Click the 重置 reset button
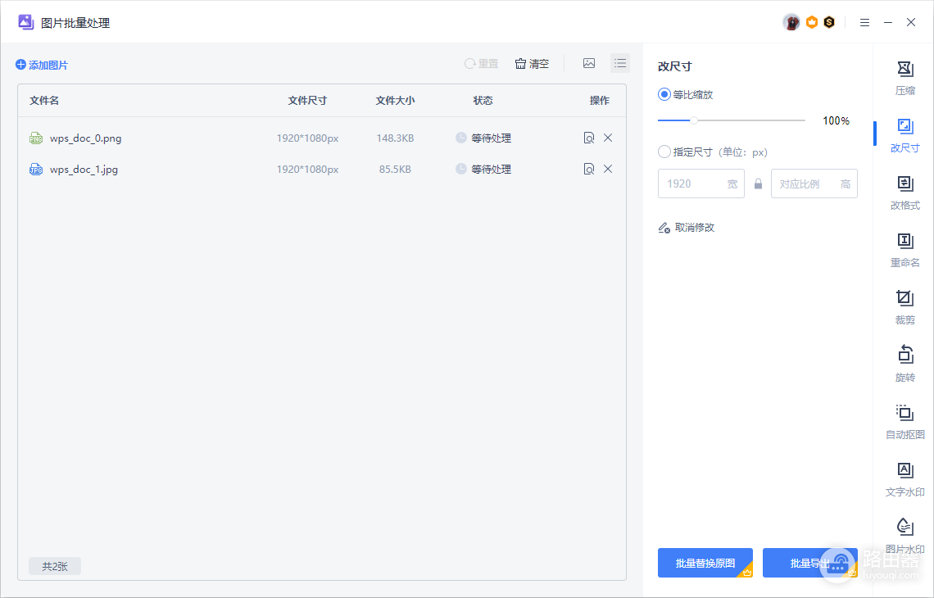 pos(481,63)
